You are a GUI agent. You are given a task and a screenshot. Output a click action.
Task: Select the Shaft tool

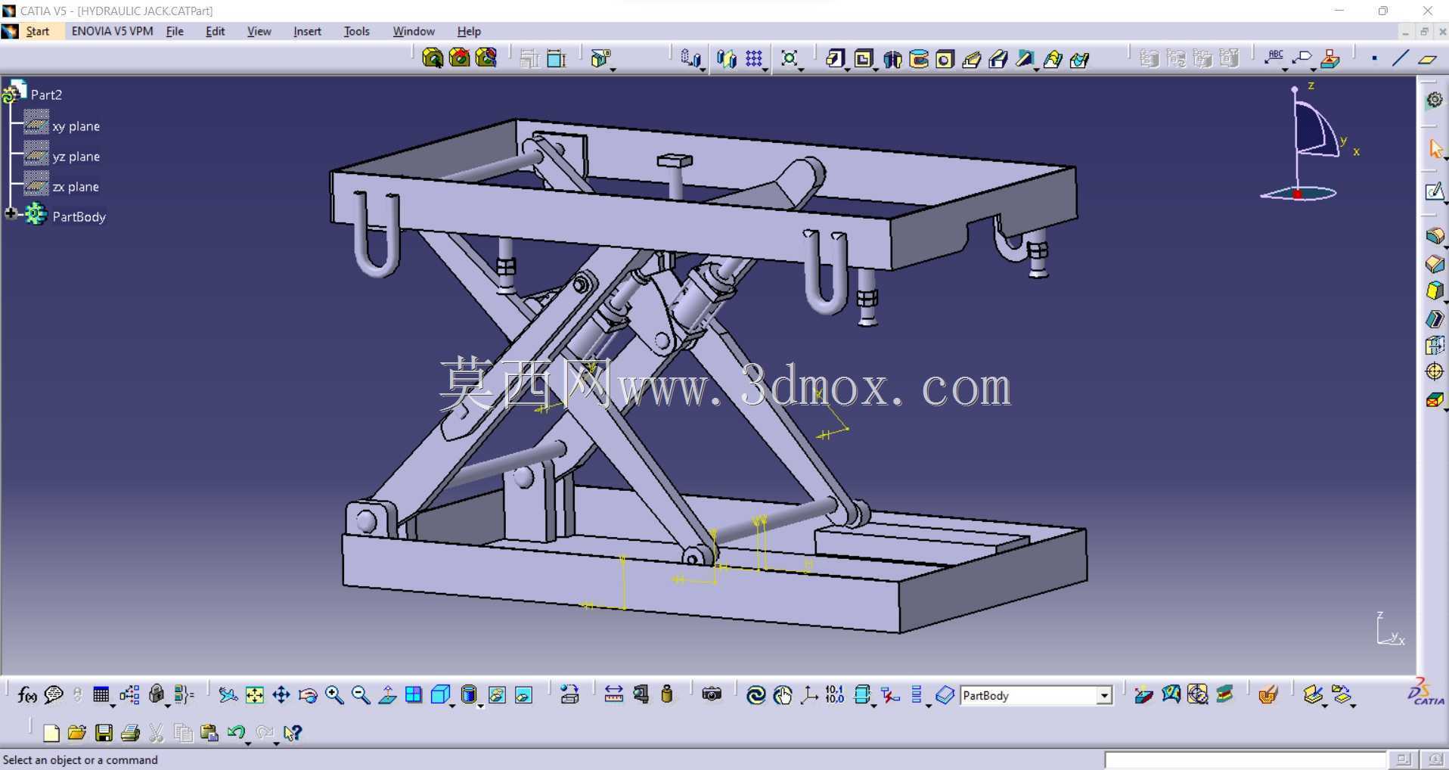click(x=892, y=58)
